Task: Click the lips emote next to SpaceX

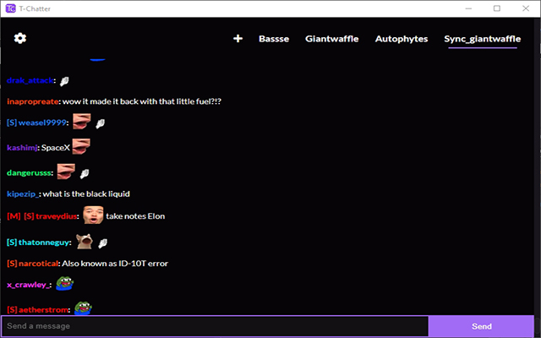Action: click(x=81, y=146)
